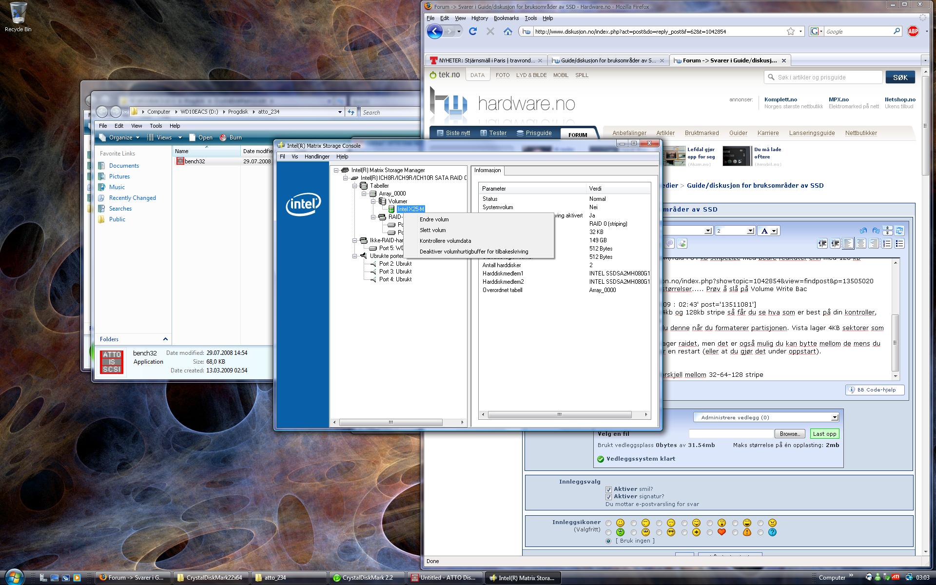Click the Windows Start orb
Screen dimensions: 936x585
coord(13,577)
